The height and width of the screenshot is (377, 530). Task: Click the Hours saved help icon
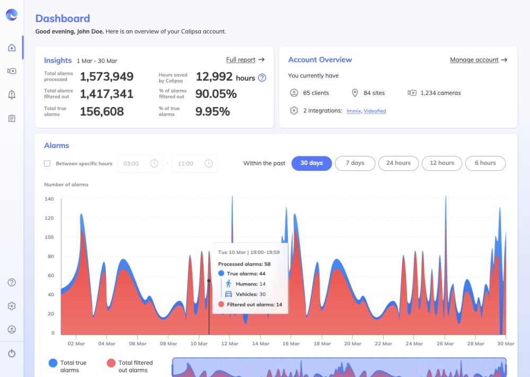click(261, 78)
